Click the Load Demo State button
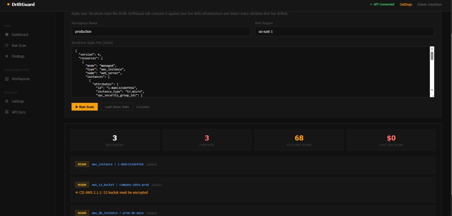Image resolution: width=452 pixels, height=216 pixels. pyautogui.click(x=117, y=107)
